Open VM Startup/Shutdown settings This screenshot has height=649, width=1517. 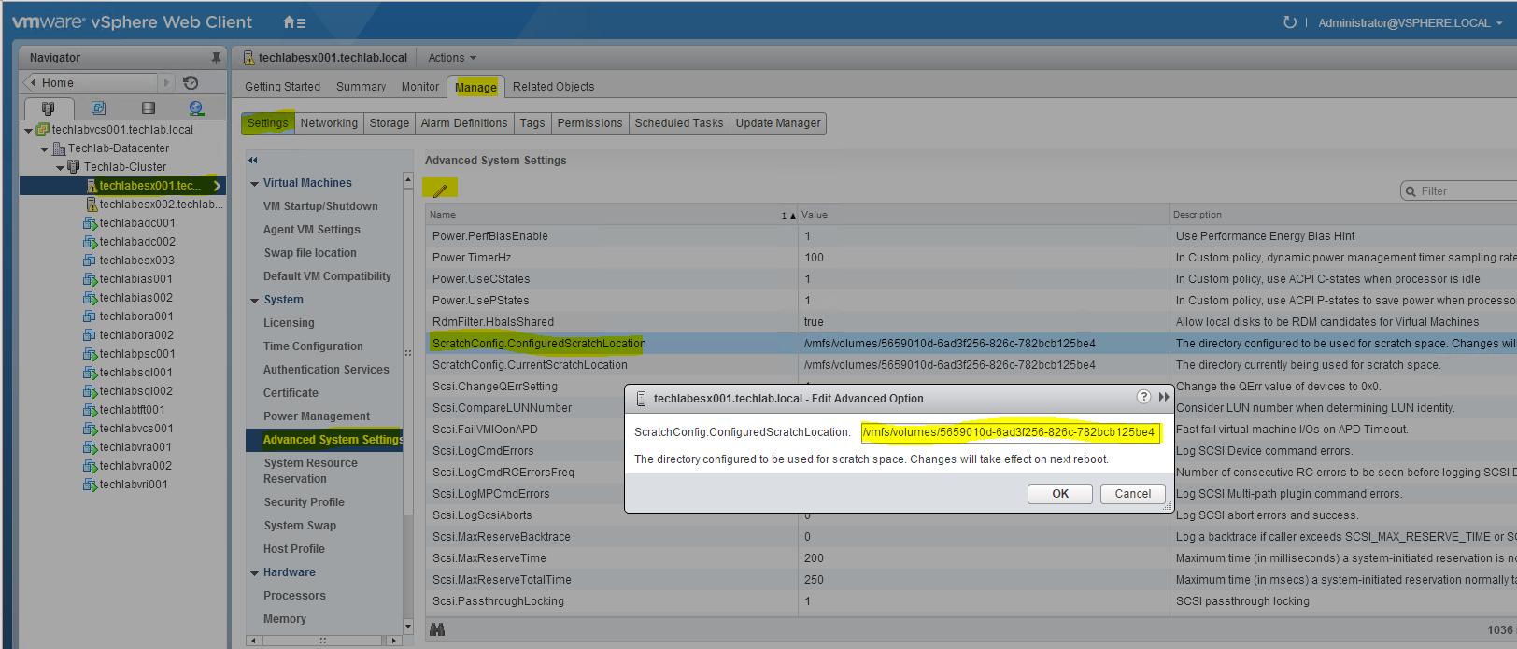point(320,206)
